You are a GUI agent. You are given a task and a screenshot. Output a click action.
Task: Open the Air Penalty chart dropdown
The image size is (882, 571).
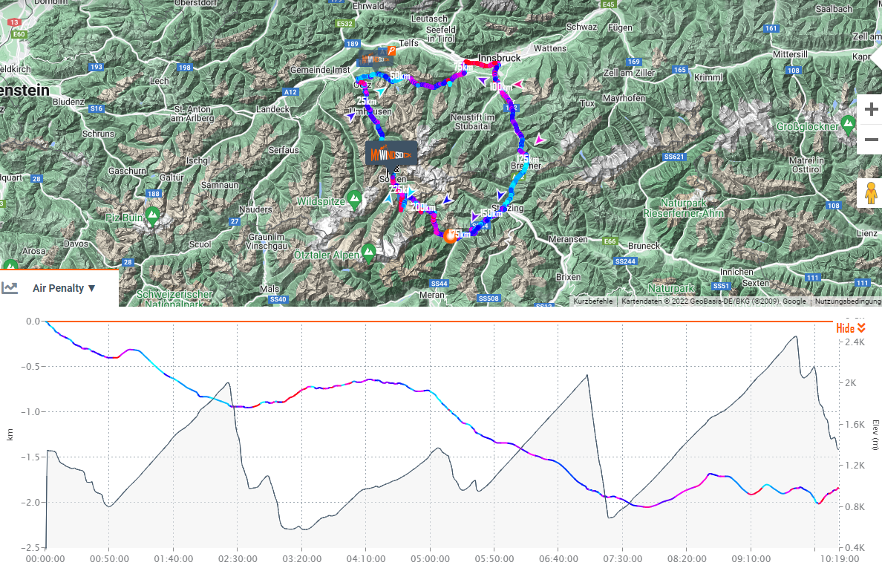64,288
